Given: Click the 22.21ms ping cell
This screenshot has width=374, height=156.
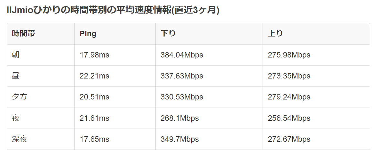Looking at the screenshot, I should tap(94, 76).
